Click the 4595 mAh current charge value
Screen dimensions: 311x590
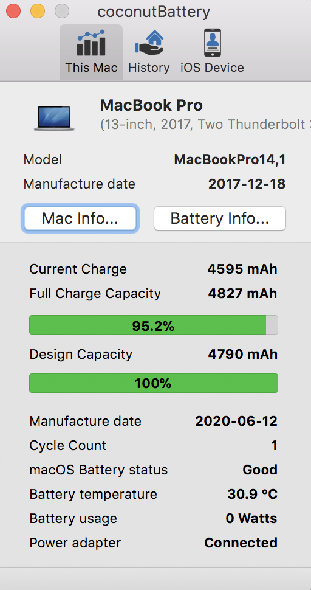(x=242, y=269)
